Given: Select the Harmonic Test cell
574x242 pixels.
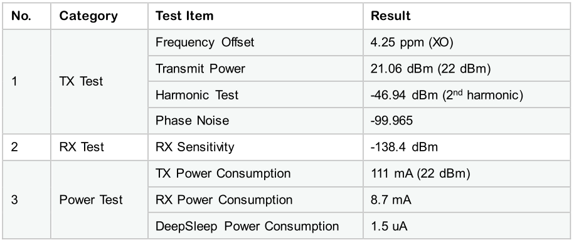Looking at the screenshot, I should (x=255, y=94).
